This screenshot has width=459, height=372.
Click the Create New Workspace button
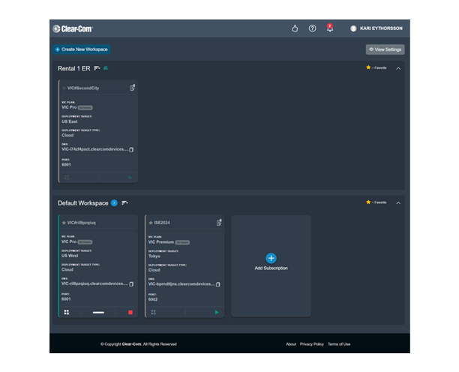tap(82, 49)
